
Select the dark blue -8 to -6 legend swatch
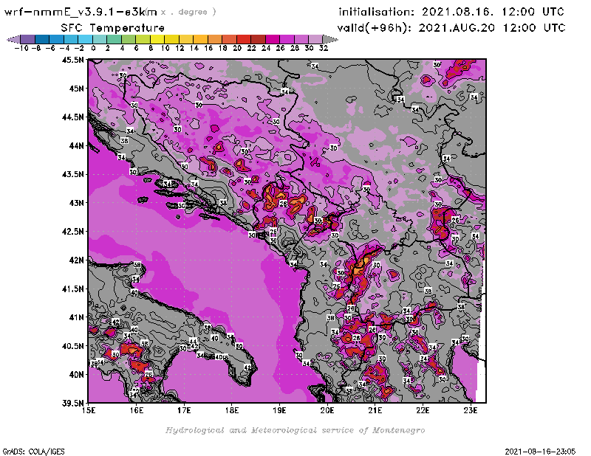(x=42, y=39)
